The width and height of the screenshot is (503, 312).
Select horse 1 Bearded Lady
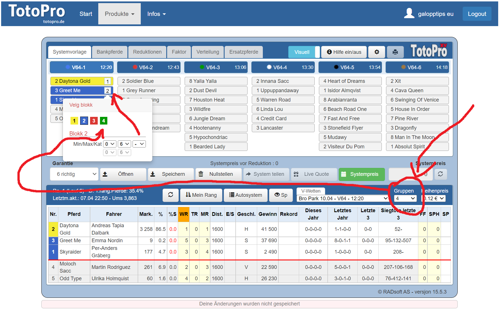[216, 147]
